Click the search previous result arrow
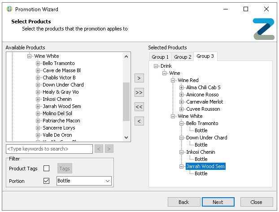Viewport: 279px width, 212px height. click(99, 149)
